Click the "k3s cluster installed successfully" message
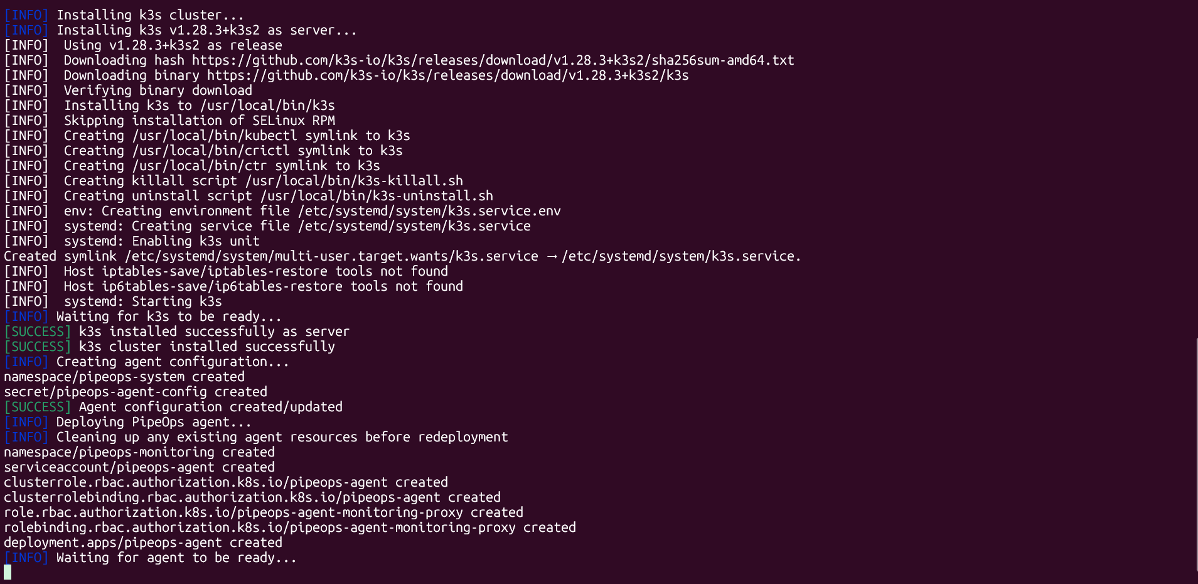Viewport: 1198px width, 584px height. tap(206, 347)
